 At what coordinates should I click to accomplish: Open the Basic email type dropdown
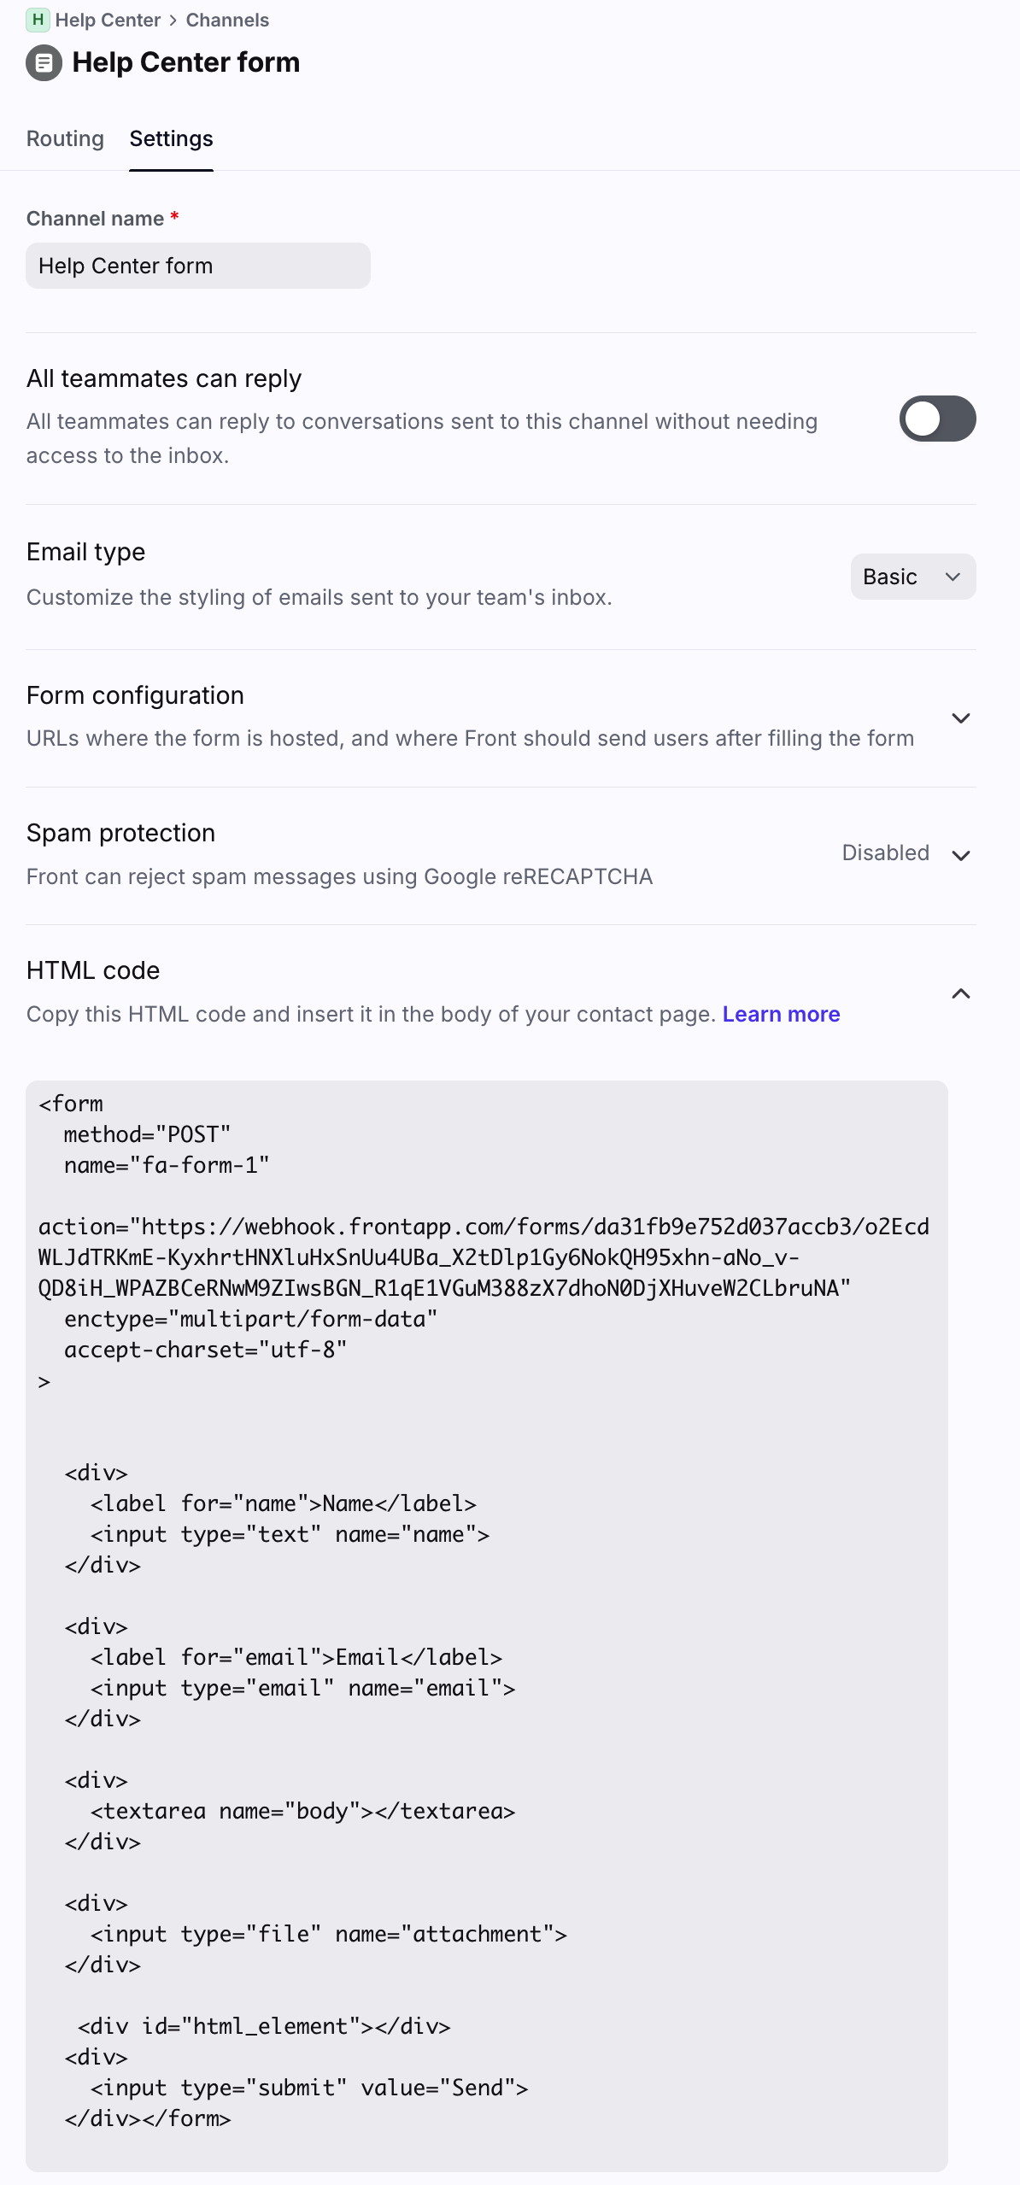[x=912, y=577]
